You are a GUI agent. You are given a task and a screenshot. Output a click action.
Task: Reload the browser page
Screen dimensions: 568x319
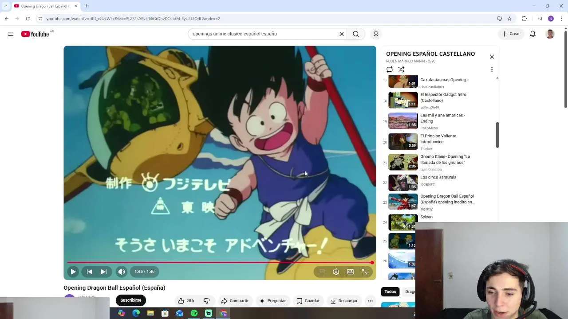click(x=28, y=19)
